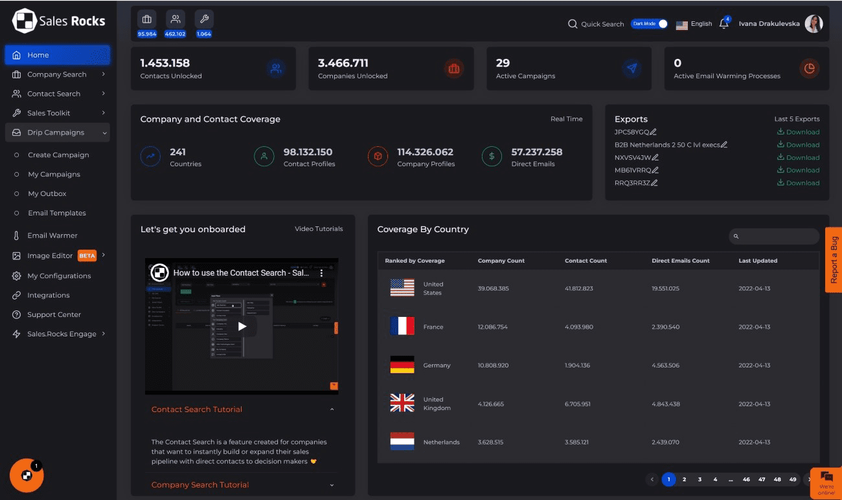Collapse Drip Campaigns submenu
This screenshot has height=500, width=842.
click(x=105, y=133)
